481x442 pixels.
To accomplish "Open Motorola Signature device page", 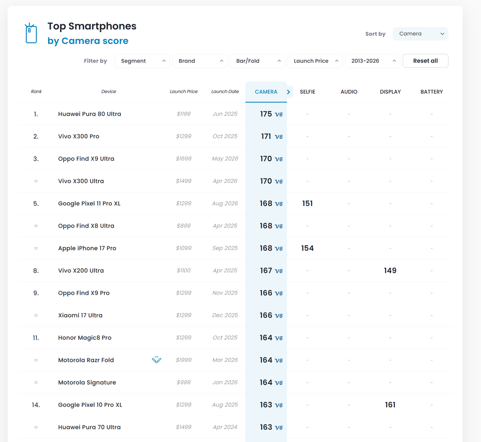I will coord(87,382).
